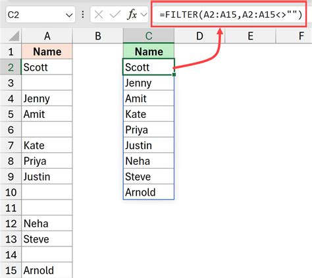Select cell A15 containing Arnold
Image resolution: width=312 pixels, height=278 pixels.
pyautogui.click(x=47, y=270)
